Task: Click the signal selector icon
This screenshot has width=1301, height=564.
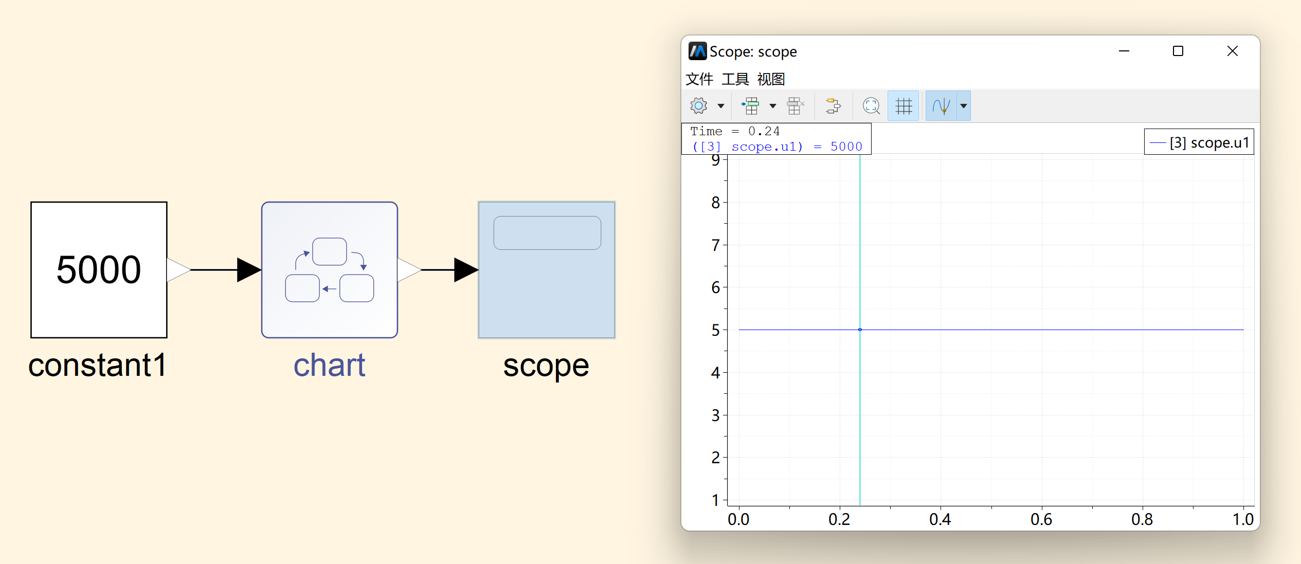Action: 833,106
